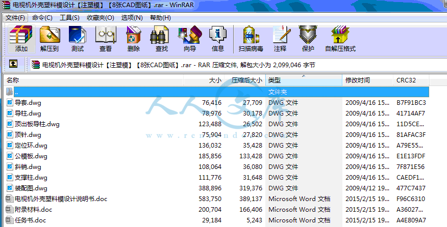
Task: Start 扫描病毒 (Virus Scan)
Action: pyautogui.click(x=251, y=39)
